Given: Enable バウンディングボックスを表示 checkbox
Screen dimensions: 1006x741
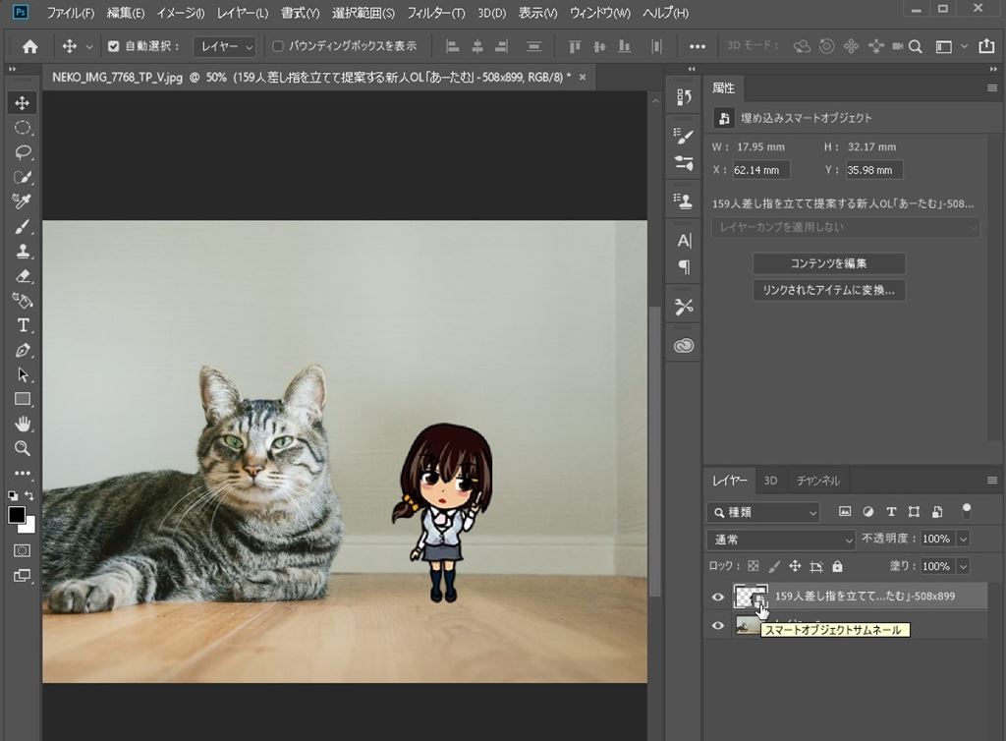Looking at the screenshot, I should [x=278, y=46].
